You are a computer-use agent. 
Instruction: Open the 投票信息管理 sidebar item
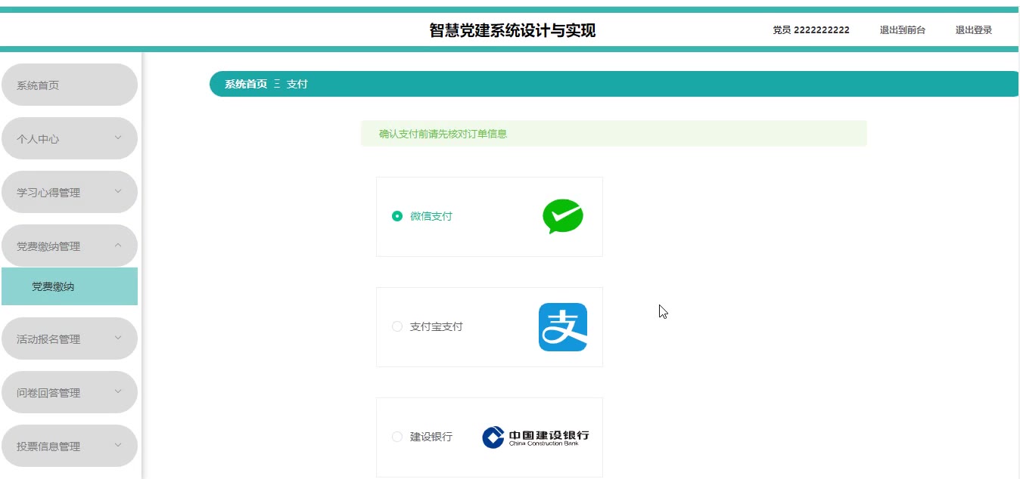(x=70, y=446)
